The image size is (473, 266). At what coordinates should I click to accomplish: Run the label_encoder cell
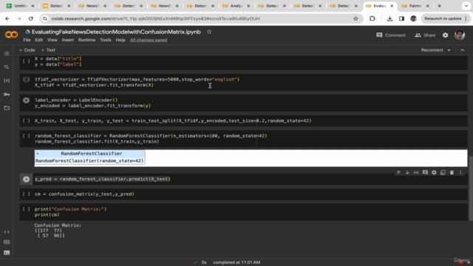[27, 100]
